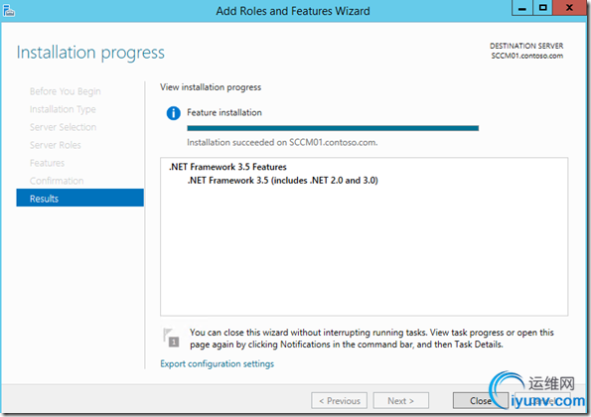Minimize the Add Roles and Features Wizard
The image size is (591, 417).
(522, 8)
